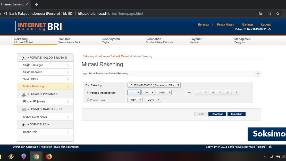This screenshot has width=286, height=161.
Task: Open the battery status tray icon
Action: click(x=278, y=157)
